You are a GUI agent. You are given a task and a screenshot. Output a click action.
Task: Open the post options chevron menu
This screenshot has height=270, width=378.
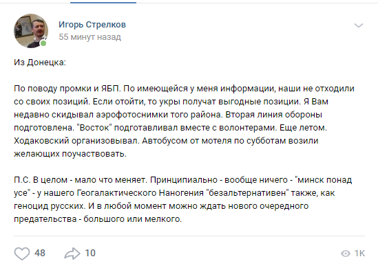click(x=359, y=25)
